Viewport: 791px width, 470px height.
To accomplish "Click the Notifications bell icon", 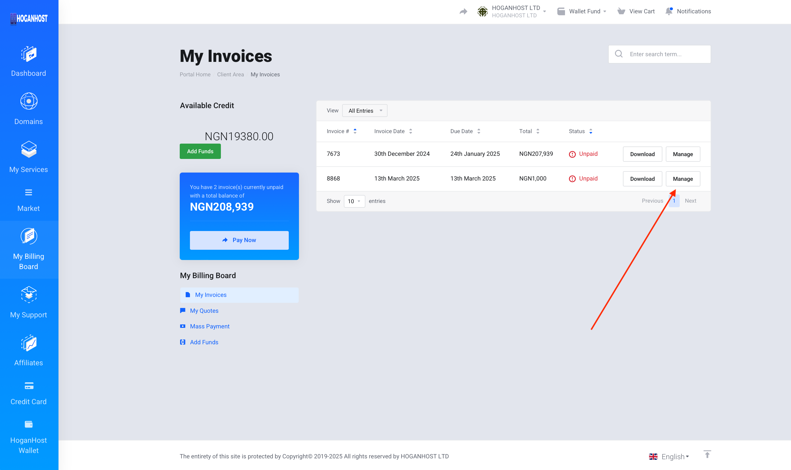I will coord(669,11).
